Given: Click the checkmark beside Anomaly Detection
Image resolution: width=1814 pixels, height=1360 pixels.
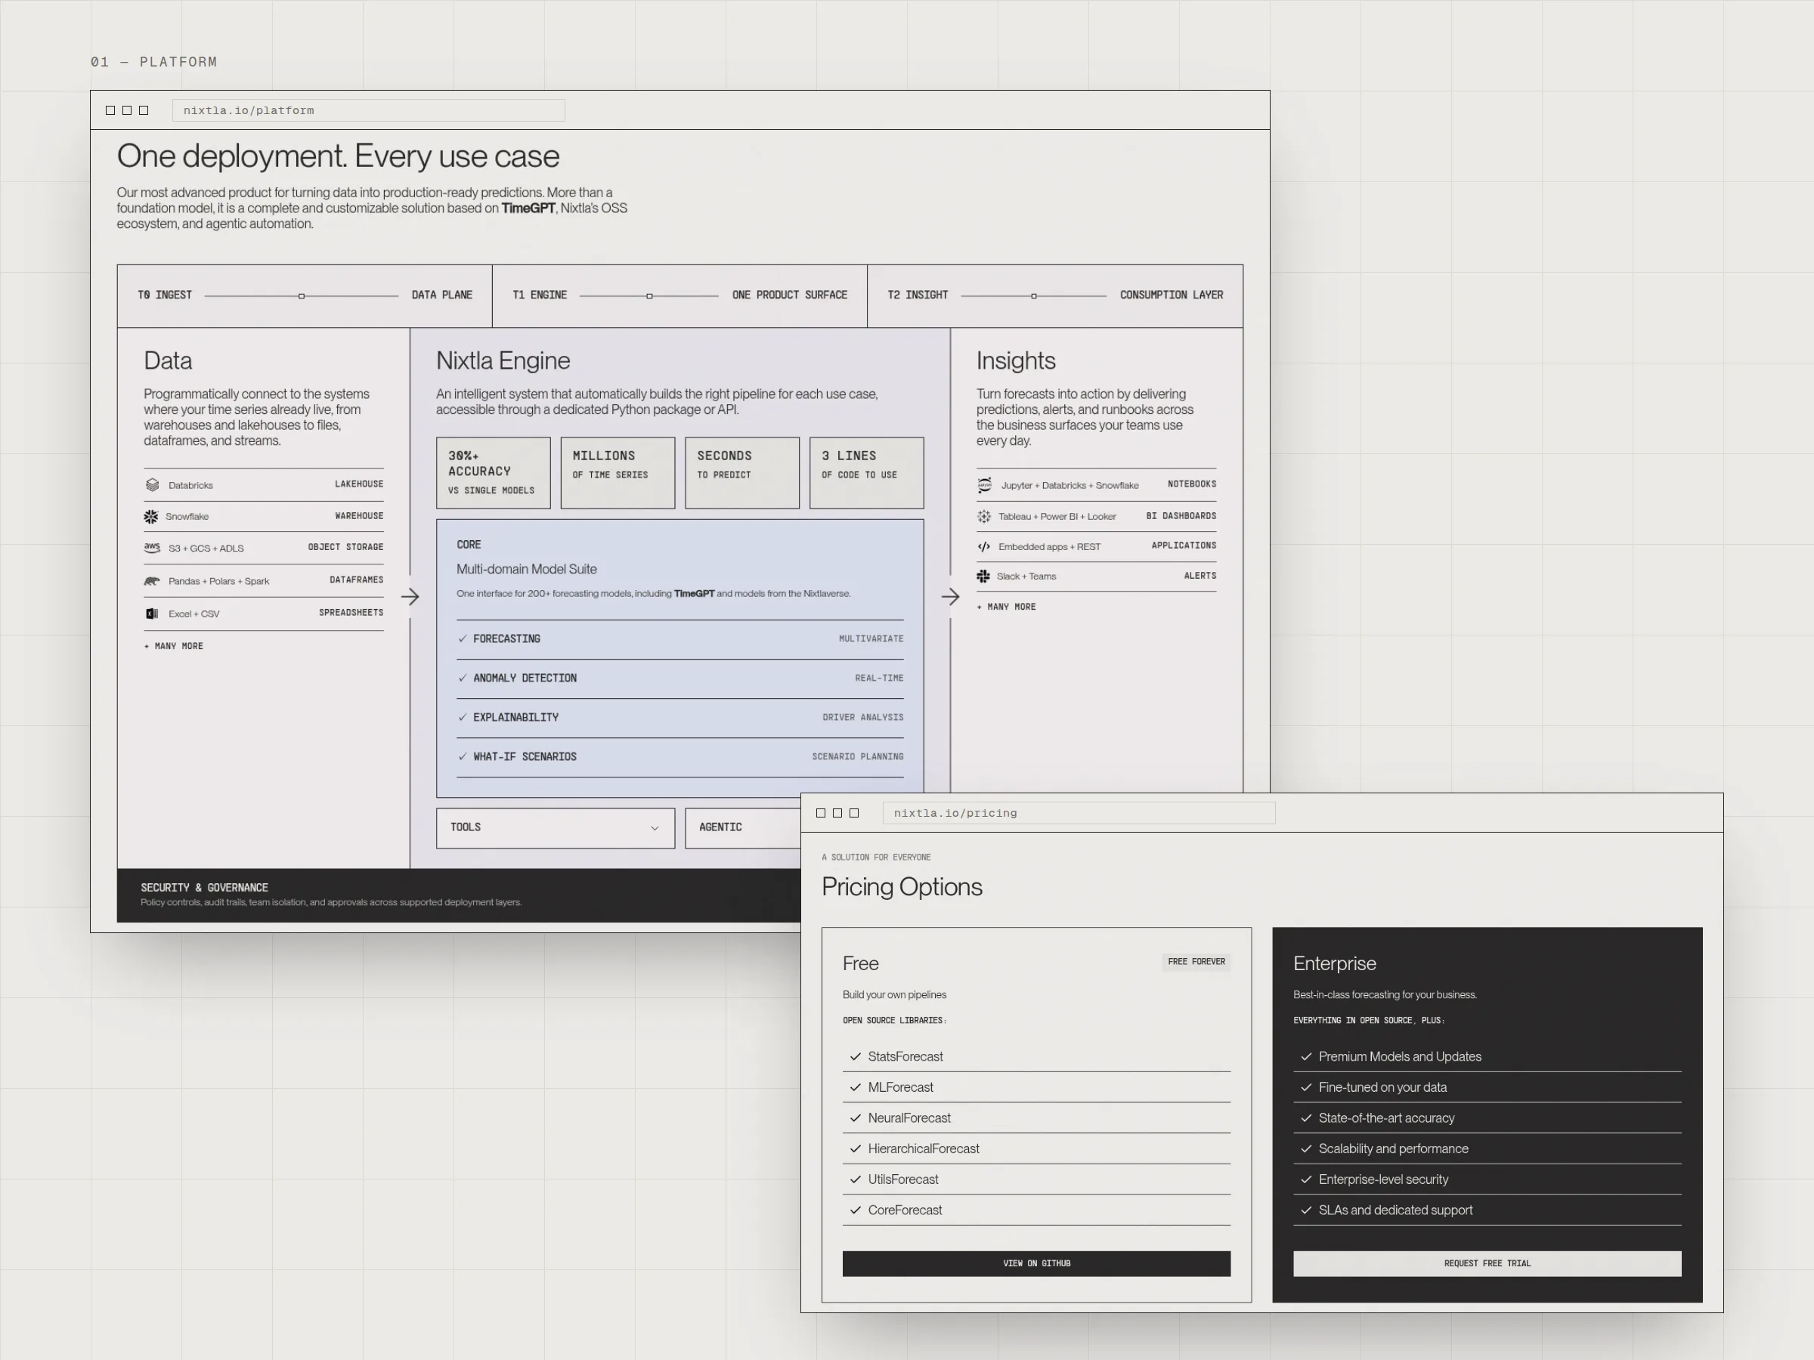Looking at the screenshot, I should click(x=463, y=678).
